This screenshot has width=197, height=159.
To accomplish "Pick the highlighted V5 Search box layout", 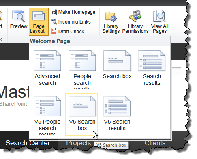I will tap(82, 114).
